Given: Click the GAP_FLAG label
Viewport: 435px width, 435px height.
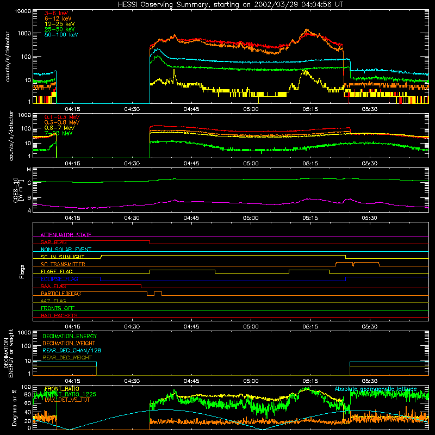Looking at the screenshot, I should [x=53, y=242].
